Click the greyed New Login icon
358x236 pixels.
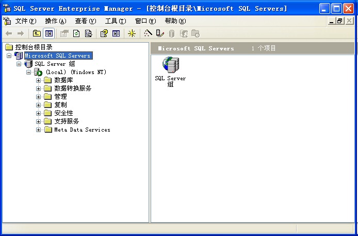[x=184, y=34]
